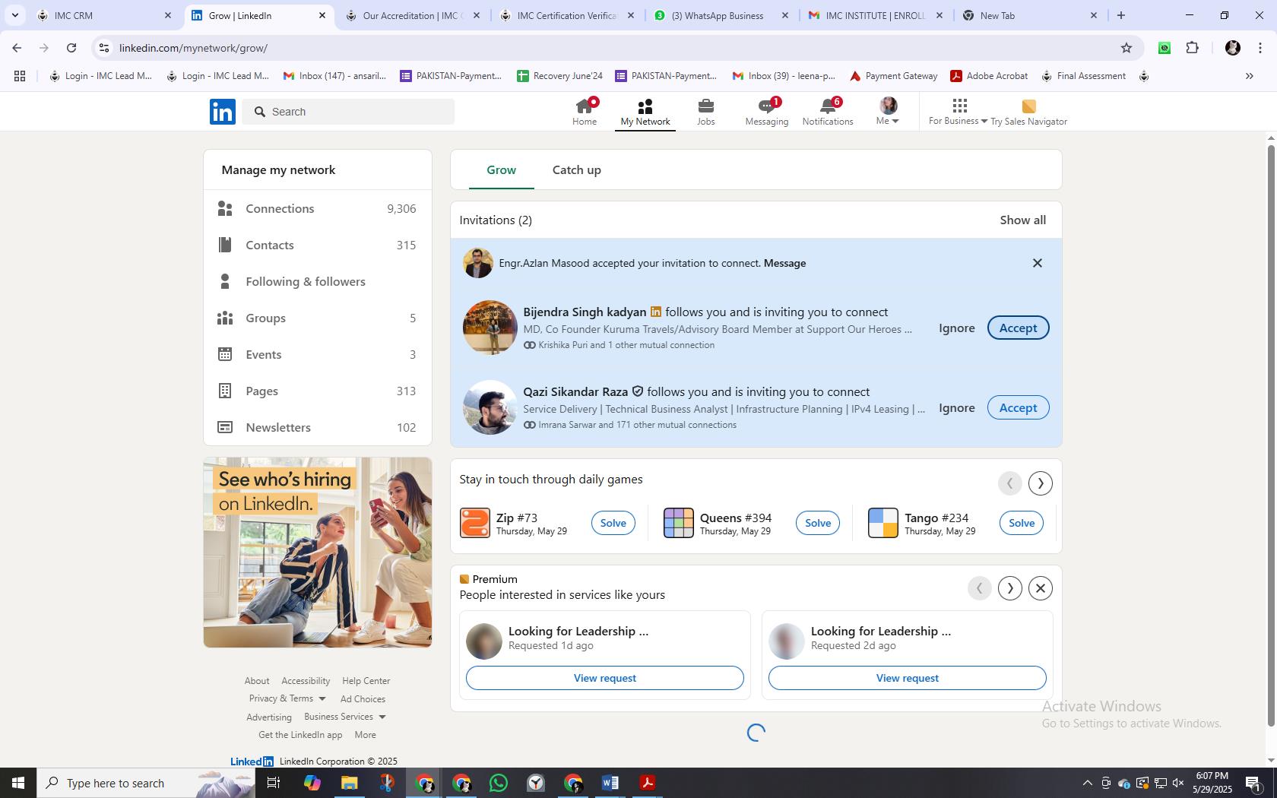View request from 2d ago
1277x798 pixels.
click(x=907, y=678)
